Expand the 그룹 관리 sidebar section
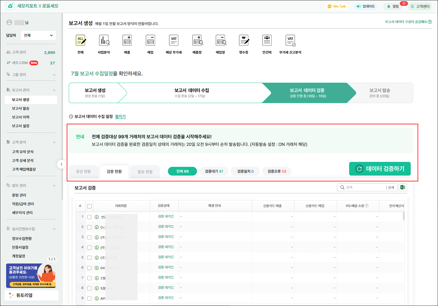This screenshot has height=306, width=438. pos(54,75)
